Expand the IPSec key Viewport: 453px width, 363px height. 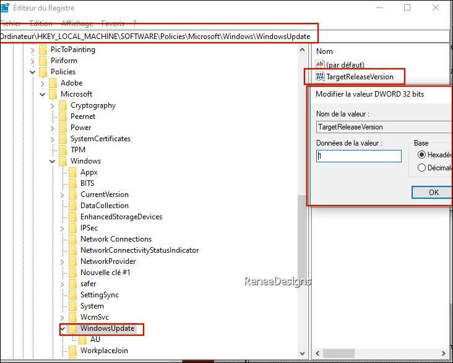pyautogui.click(x=63, y=229)
